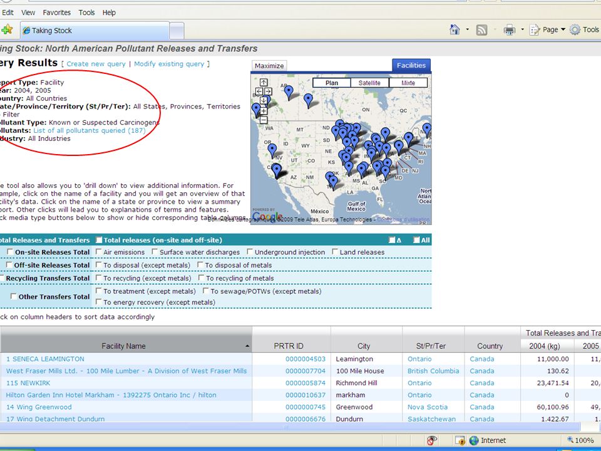601x451 pixels.
Task: Select the Plan map view
Action: (x=332, y=83)
